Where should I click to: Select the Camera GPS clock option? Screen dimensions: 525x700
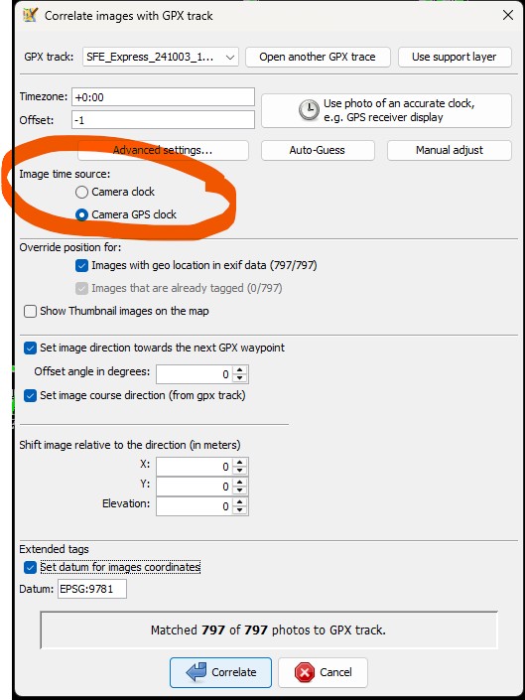(x=81, y=215)
